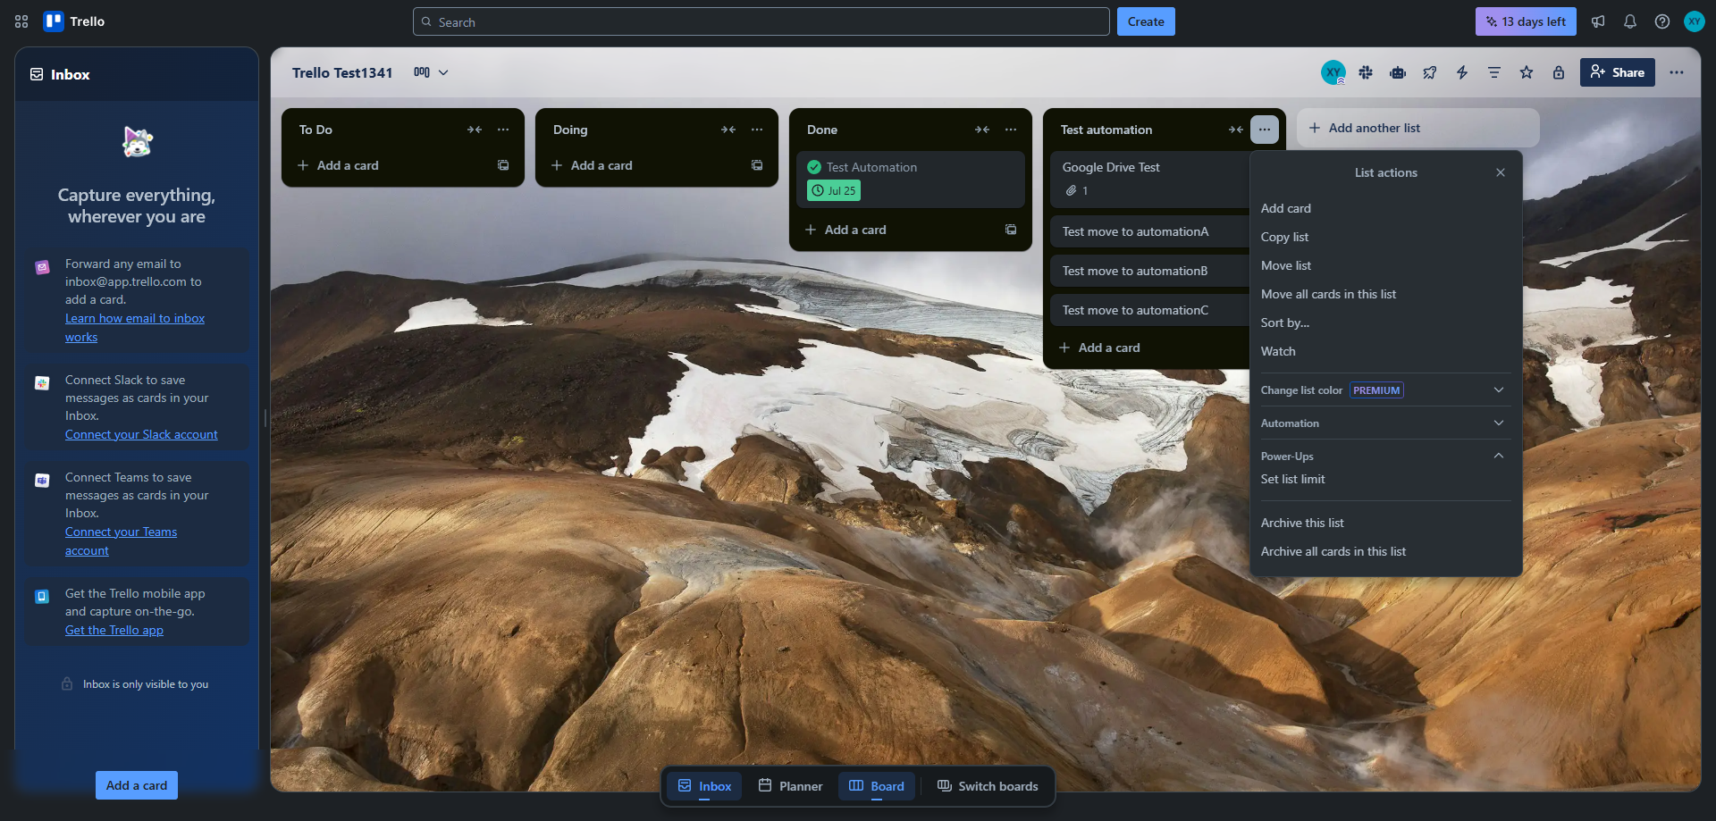The height and width of the screenshot is (821, 1716).
Task: Select Move list
Action: (1385, 265)
